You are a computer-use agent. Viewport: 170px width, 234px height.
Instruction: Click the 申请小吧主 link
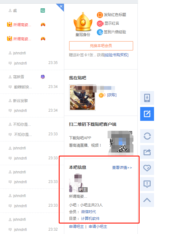point(98,227)
